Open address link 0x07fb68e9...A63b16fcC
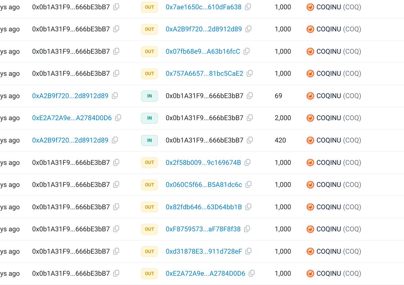Viewport: 404px width, 285px height. pos(203,51)
